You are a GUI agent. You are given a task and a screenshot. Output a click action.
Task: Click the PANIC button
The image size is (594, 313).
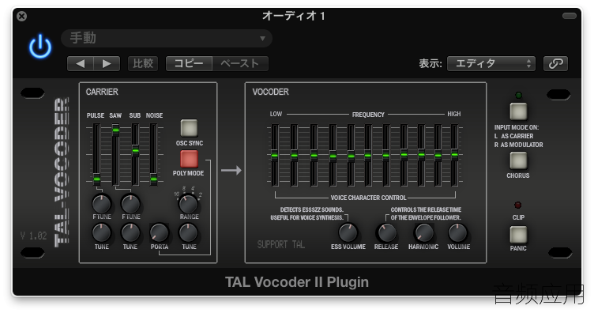518,235
